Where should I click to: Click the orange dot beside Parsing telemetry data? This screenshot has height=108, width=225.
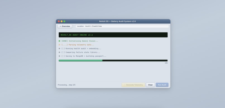point(59,45)
